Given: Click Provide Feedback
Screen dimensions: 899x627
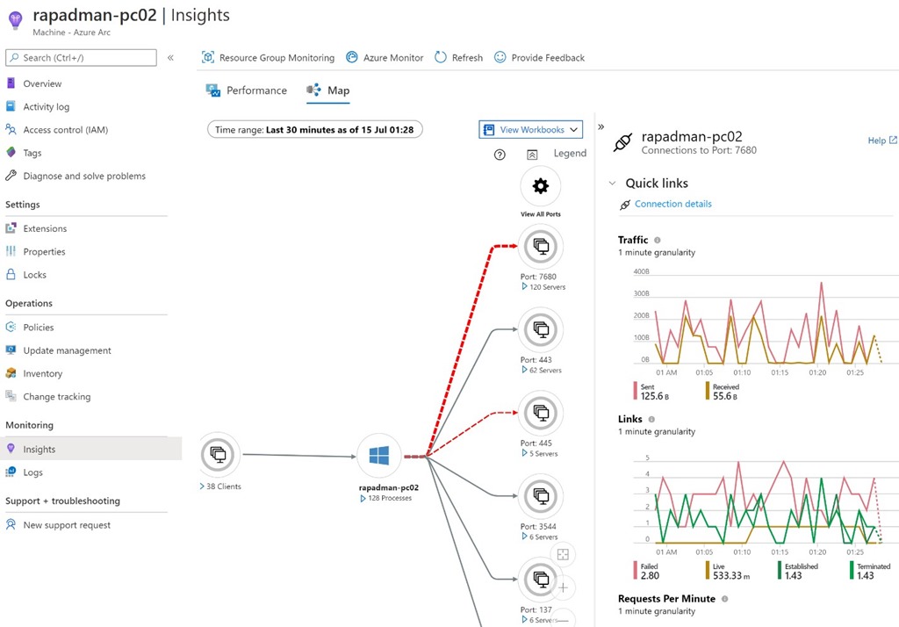Looking at the screenshot, I should (547, 57).
